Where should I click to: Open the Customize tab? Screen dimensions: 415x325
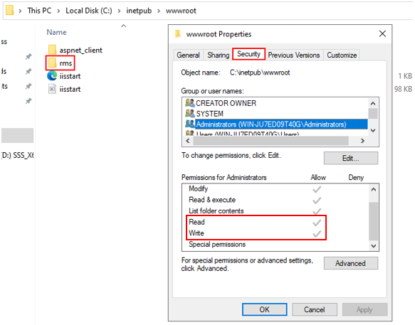coord(342,55)
